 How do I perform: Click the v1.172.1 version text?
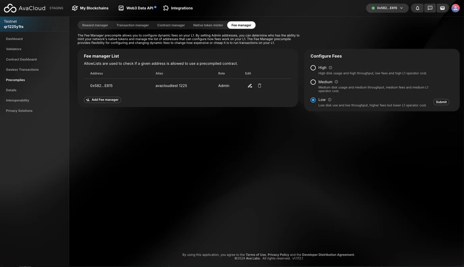(298, 259)
